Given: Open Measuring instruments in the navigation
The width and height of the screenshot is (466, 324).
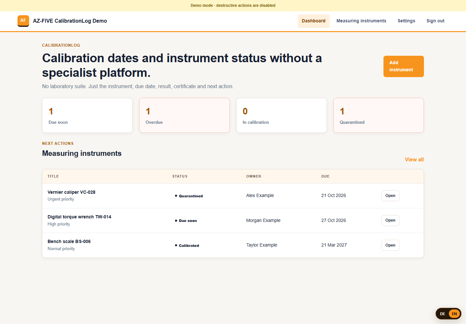Looking at the screenshot, I should [361, 21].
